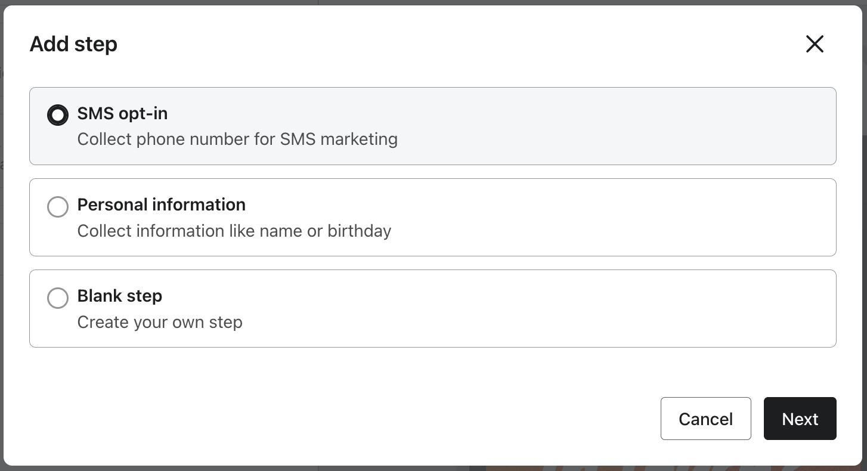The width and height of the screenshot is (867, 471).
Task: Click the 'Add step' dialog title
Action: (x=73, y=44)
